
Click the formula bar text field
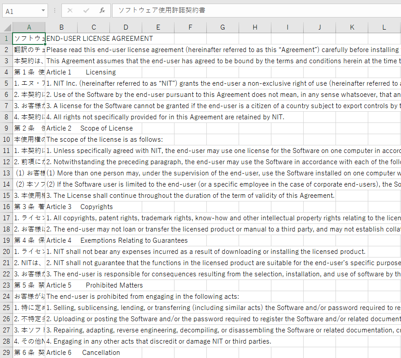point(256,10)
